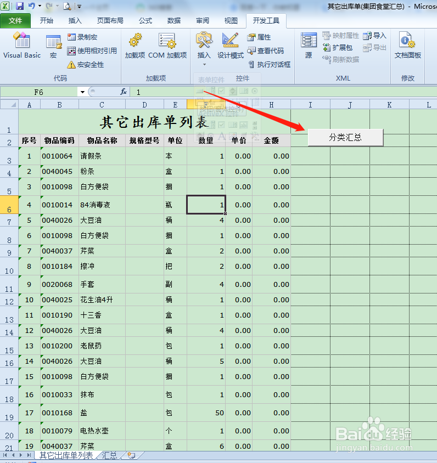Select column C header
This screenshot has height=463, width=437.
(x=102, y=105)
